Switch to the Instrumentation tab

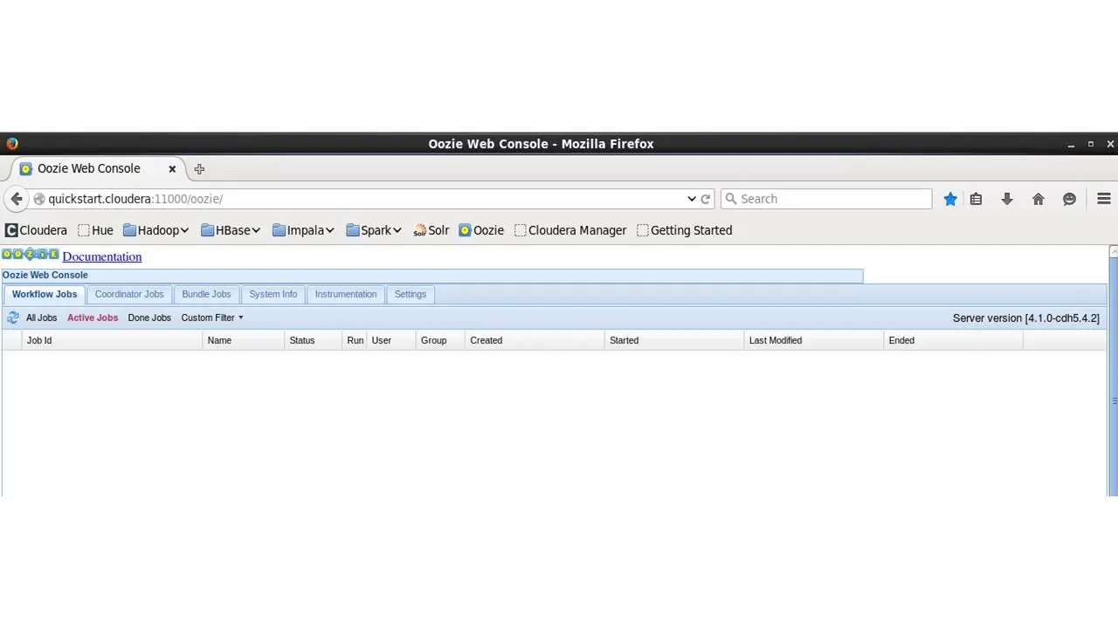coord(346,295)
